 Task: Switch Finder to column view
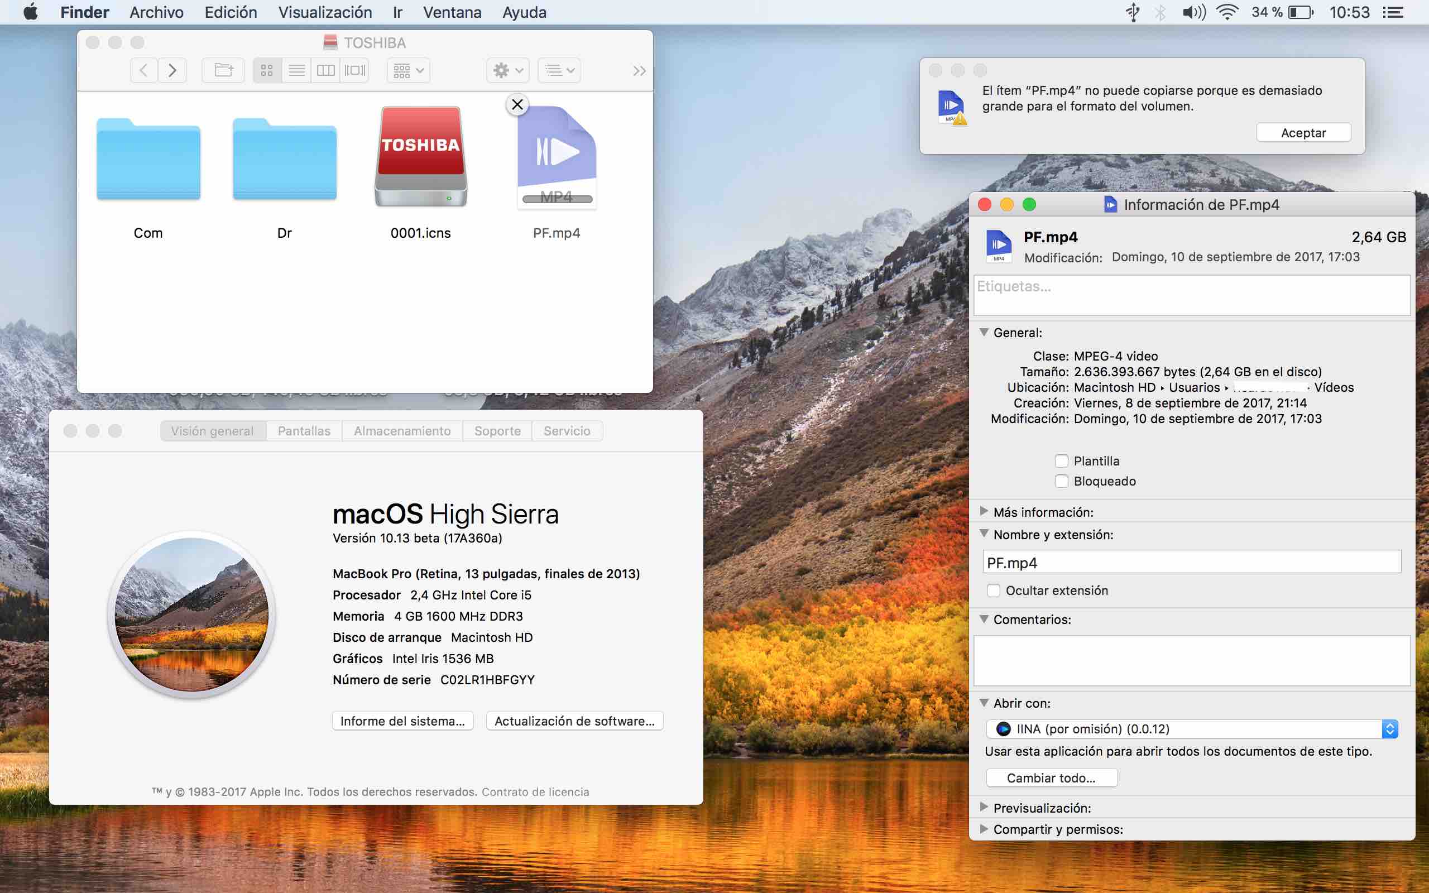click(x=325, y=71)
